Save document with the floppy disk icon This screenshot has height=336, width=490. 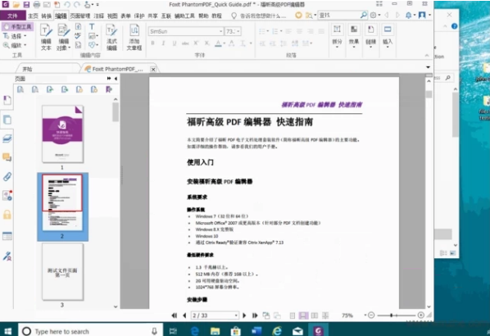coord(26,5)
